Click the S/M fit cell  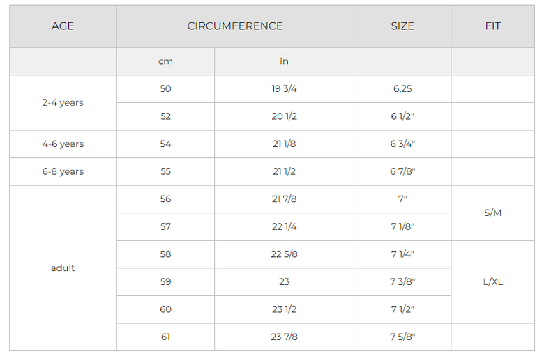492,213
